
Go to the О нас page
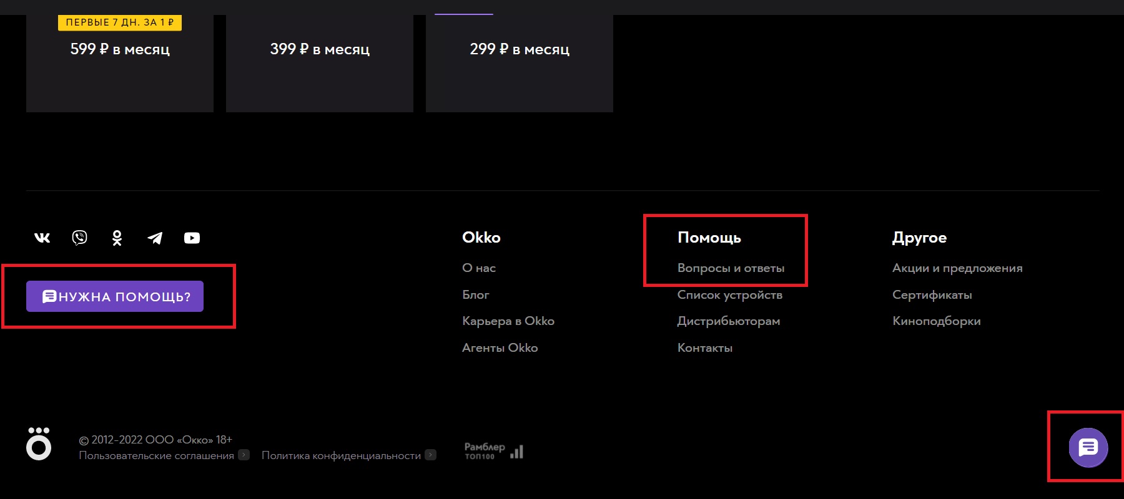[478, 268]
